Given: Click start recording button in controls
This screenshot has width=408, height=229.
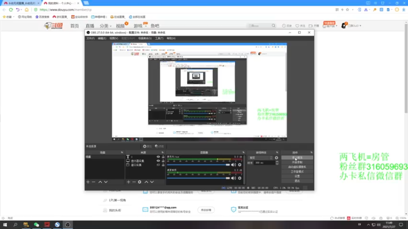Looking at the screenshot, I should [x=297, y=162].
